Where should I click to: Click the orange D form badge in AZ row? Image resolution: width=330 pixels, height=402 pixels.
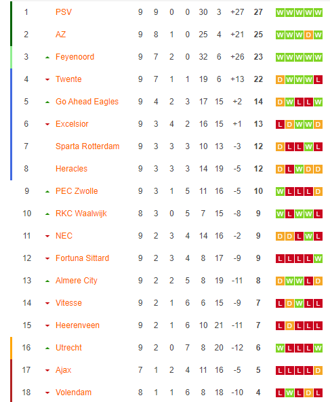point(308,35)
